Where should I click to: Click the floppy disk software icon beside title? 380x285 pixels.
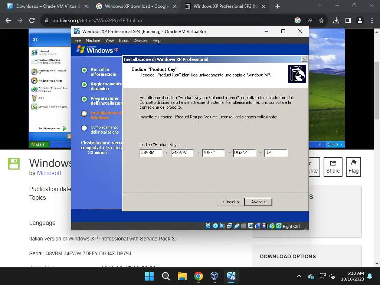tap(14, 164)
